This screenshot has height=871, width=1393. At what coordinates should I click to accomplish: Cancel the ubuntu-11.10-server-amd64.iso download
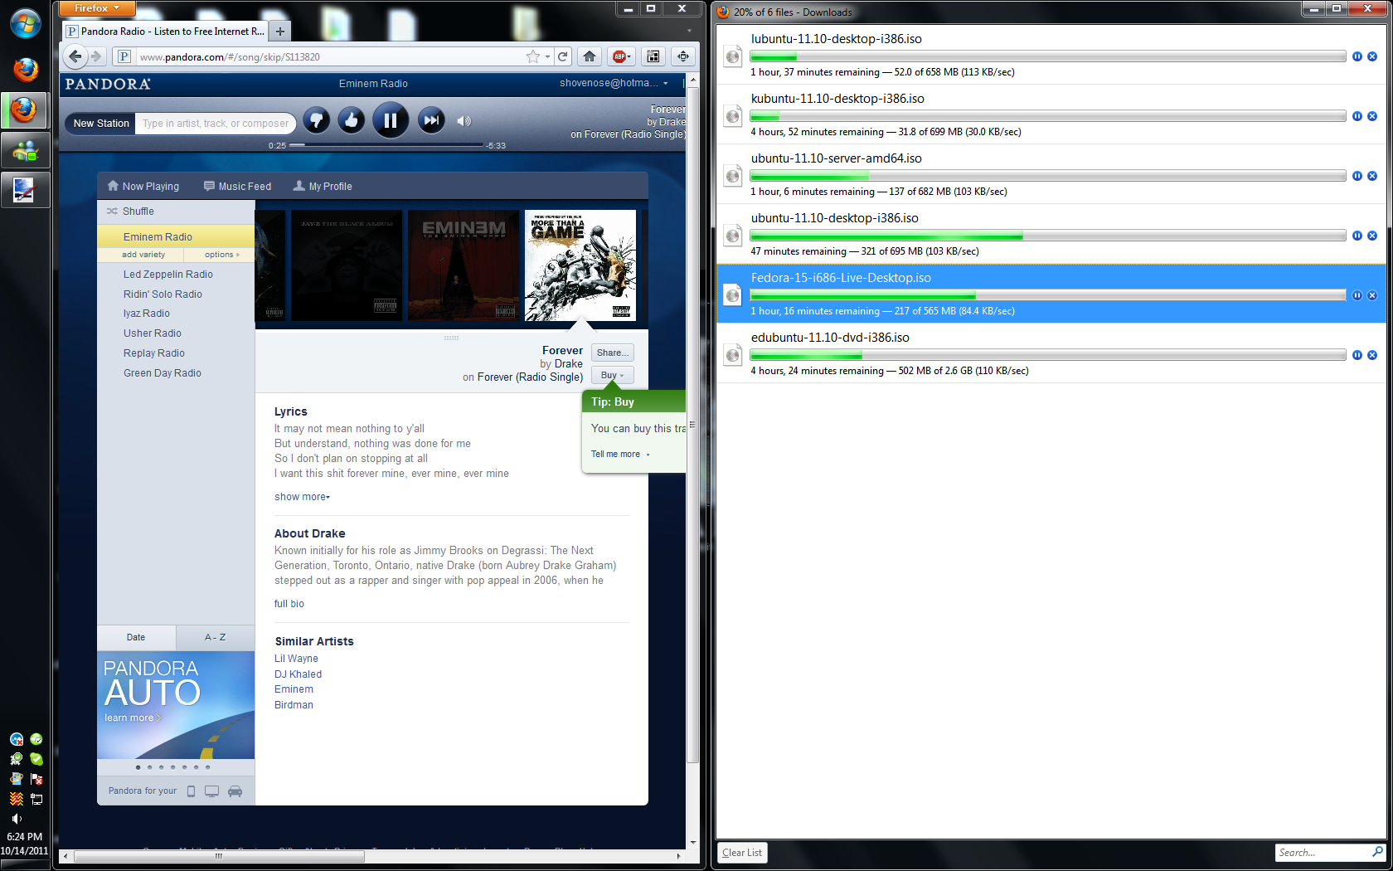click(x=1372, y=176)
